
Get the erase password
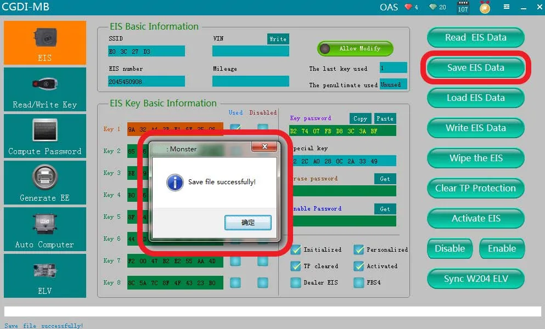point(385,179)
